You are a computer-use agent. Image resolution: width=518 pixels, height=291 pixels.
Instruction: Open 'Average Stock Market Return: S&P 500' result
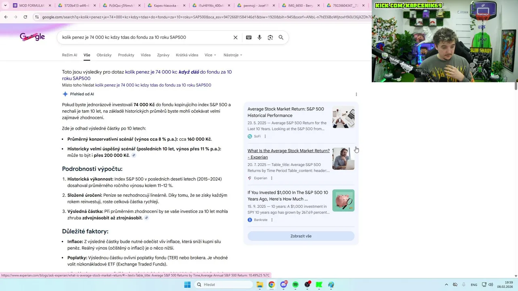[x=286, y=112]
